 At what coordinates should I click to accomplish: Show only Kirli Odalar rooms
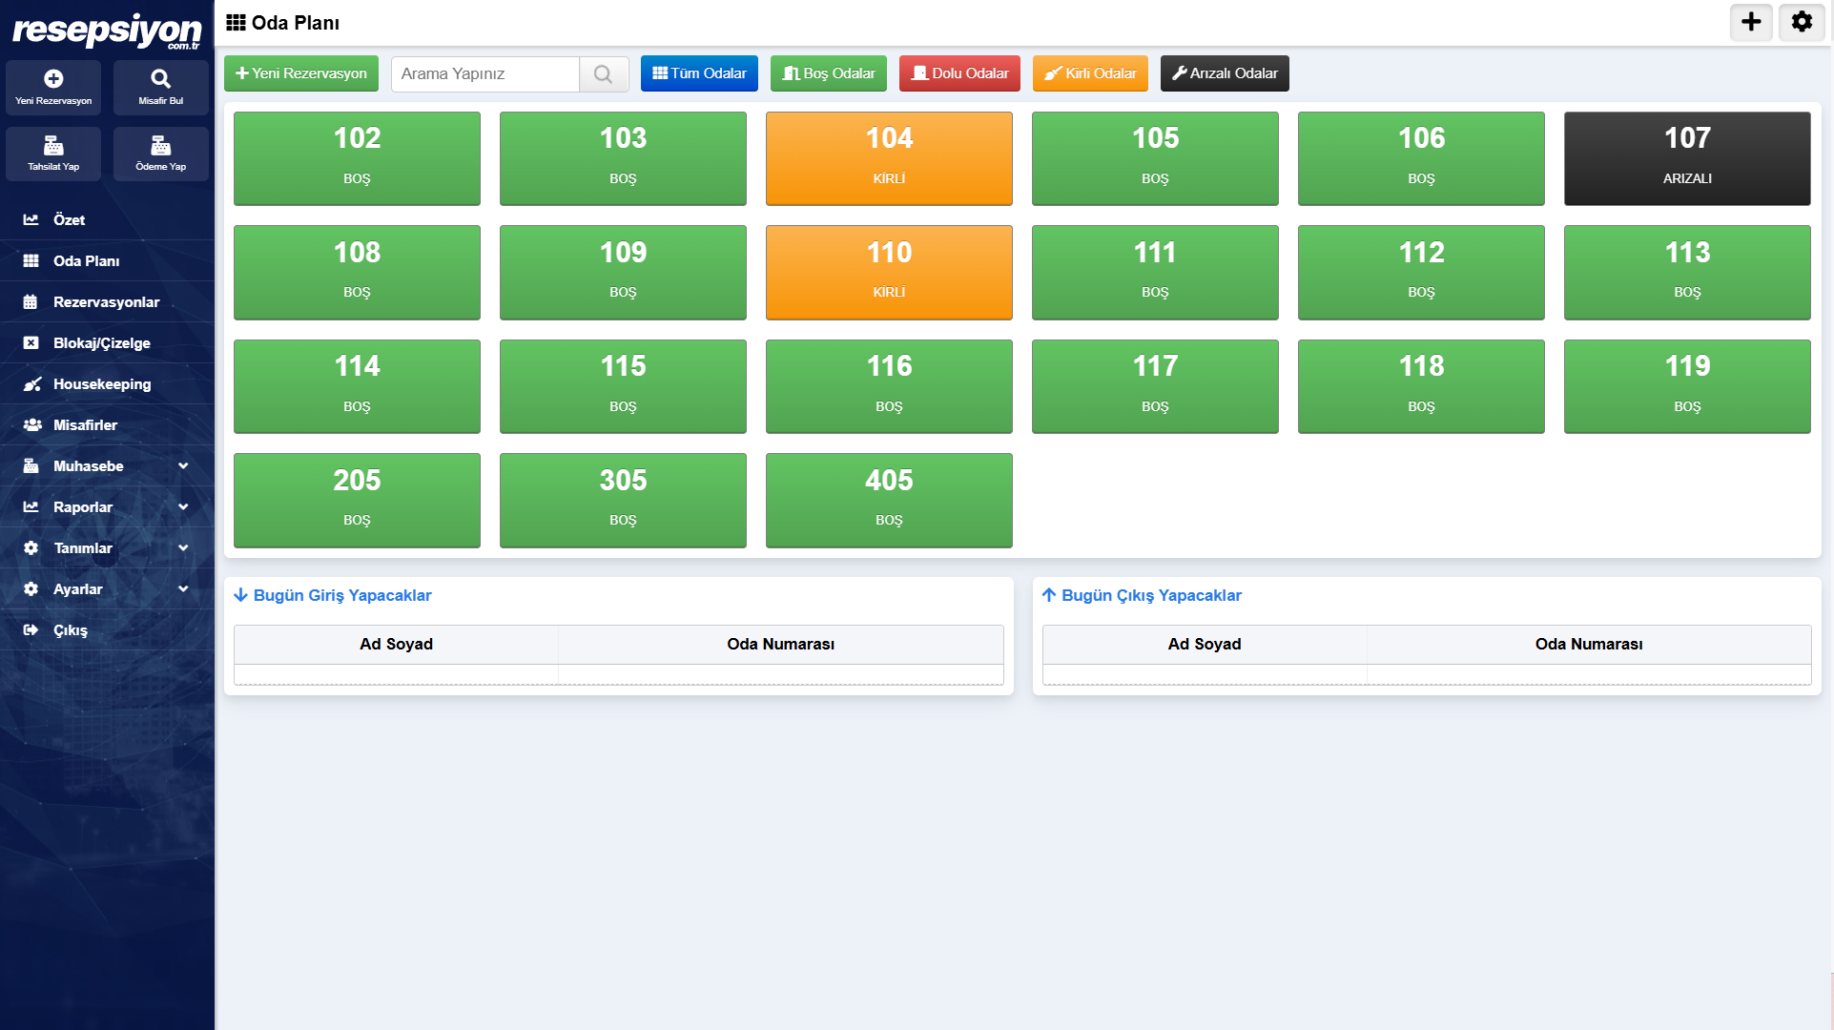click(x=1090, y=73)
